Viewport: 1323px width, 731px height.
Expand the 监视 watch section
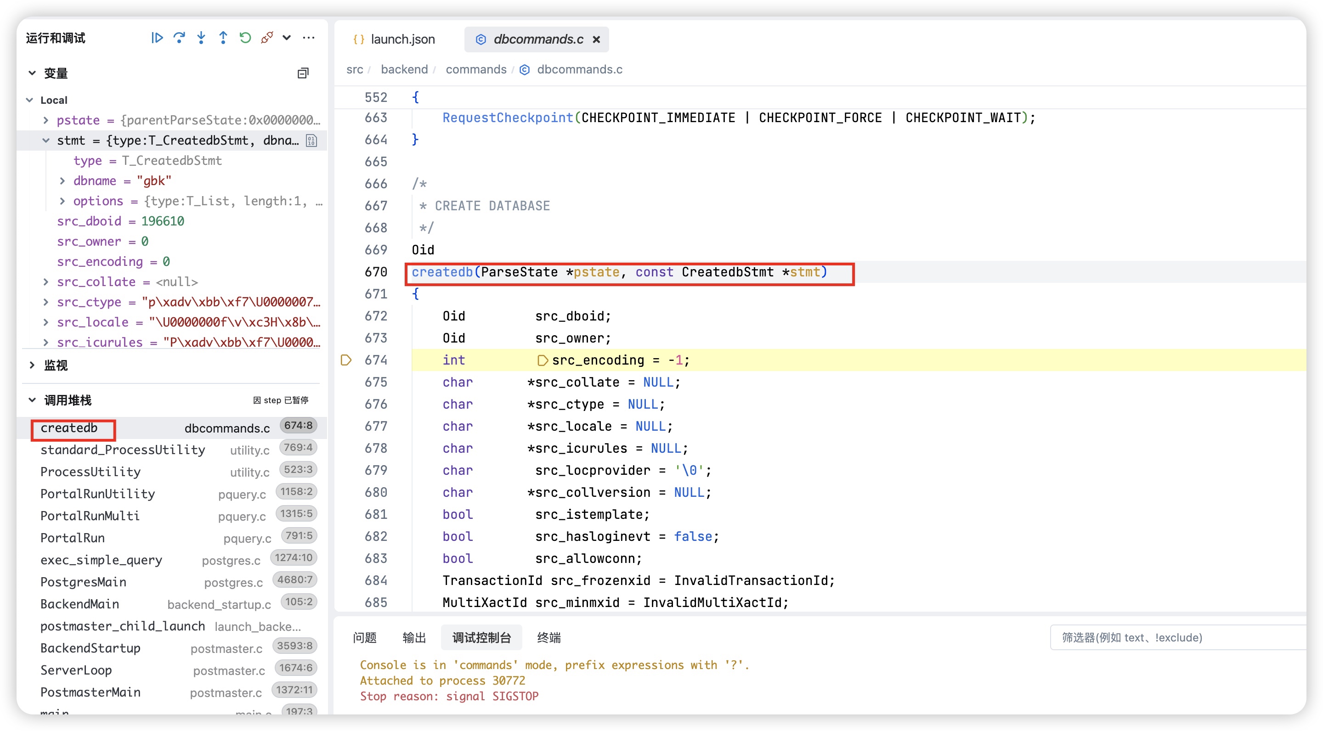click(32, 365)
